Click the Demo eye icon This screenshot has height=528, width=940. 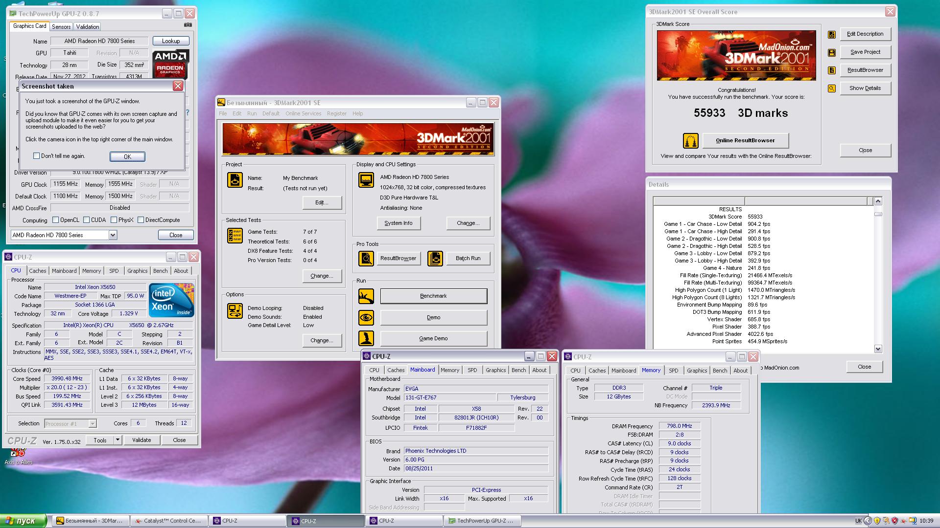[366, 318]
